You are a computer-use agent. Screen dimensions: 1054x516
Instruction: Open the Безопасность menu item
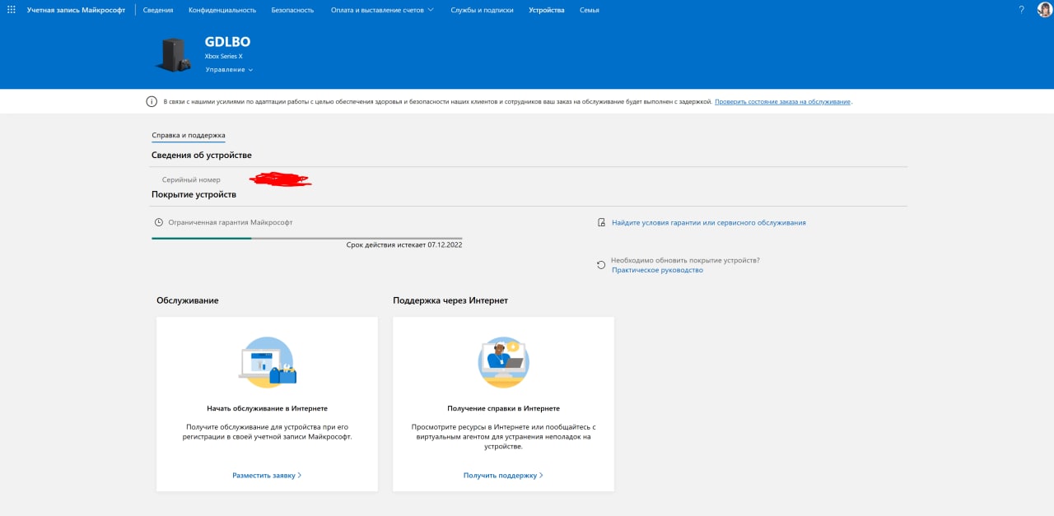(293, 10)
